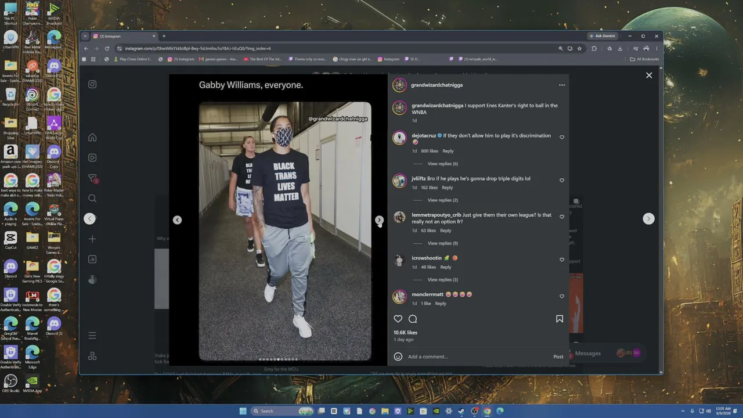The height and width of the screenshot is (418, 743).
Task: Click the Post comment button
Action: (558, 356)
